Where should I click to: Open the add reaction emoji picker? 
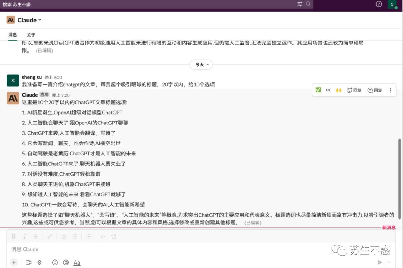coord(354,90)
